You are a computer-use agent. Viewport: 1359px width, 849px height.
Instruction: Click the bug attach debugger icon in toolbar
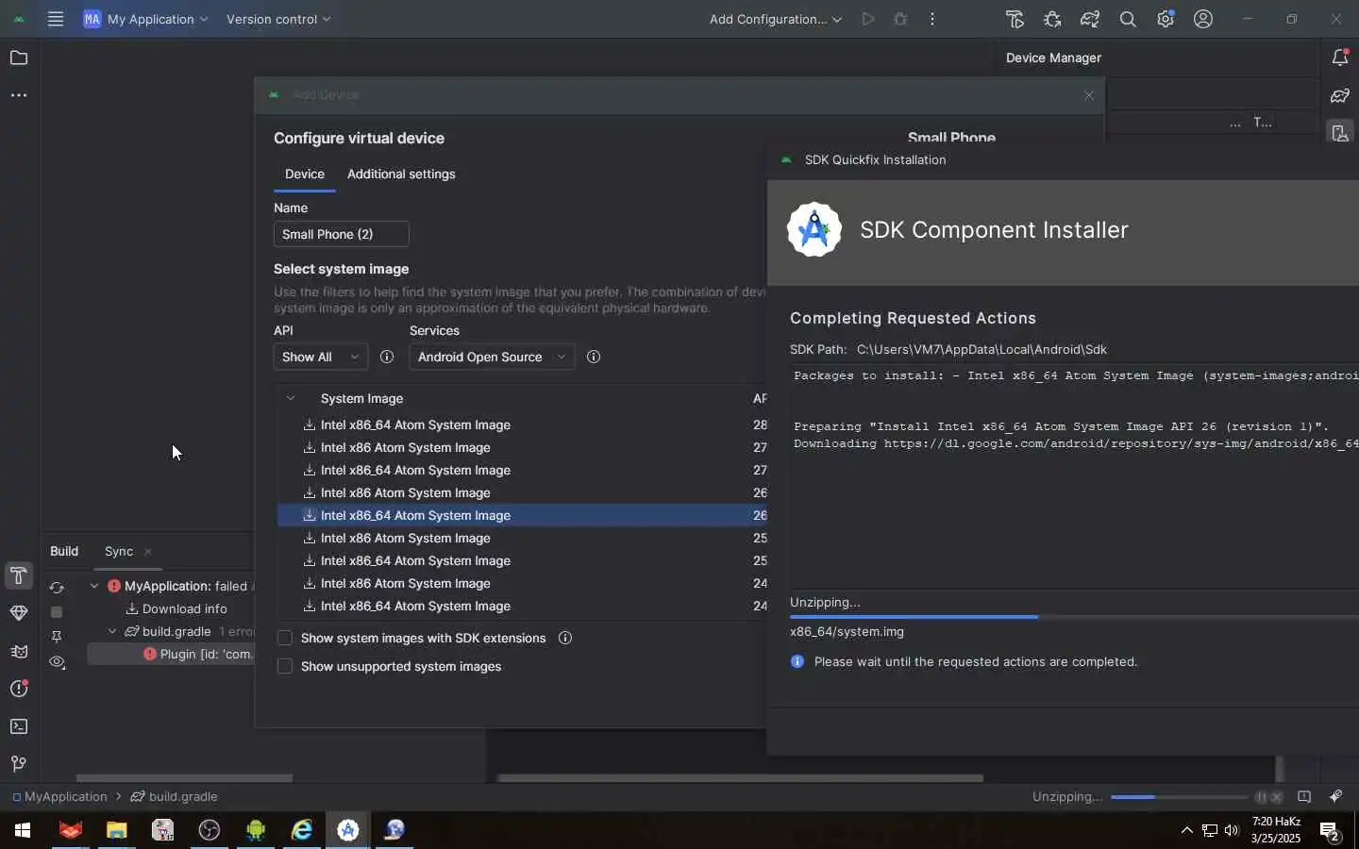coord(1053,19)
